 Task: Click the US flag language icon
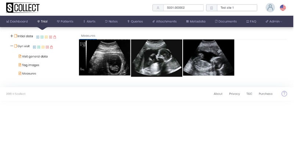pos(283,8)
